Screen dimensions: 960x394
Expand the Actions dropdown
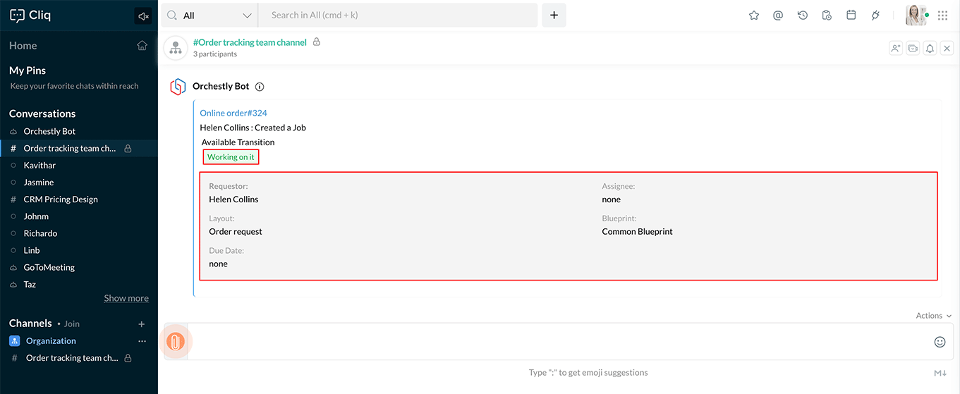pyautogui.click(x=933, y=316)
